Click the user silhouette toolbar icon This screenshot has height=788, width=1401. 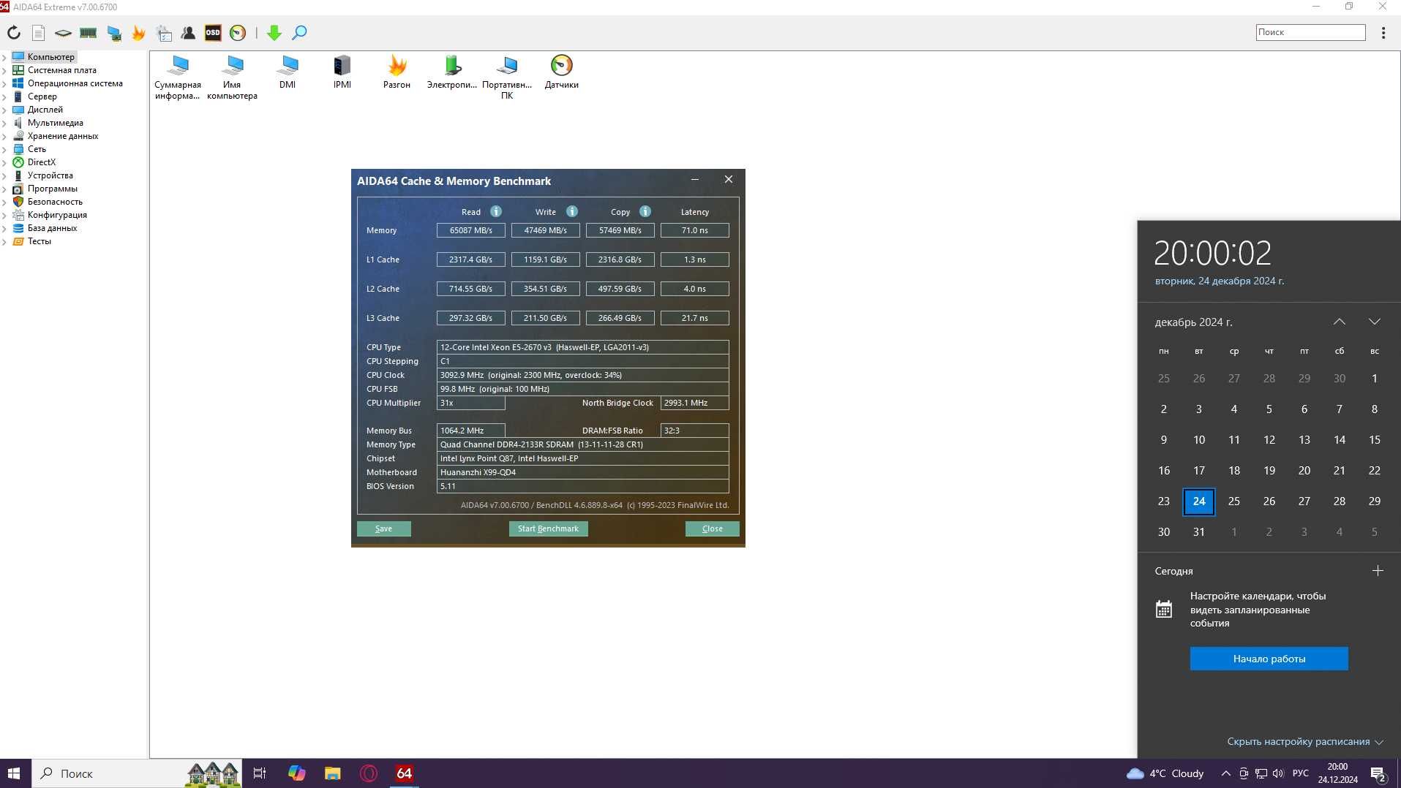click(188, 33)
